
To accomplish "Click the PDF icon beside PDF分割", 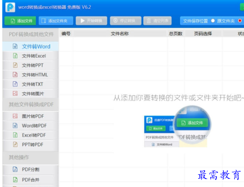I will pos(15,169).
